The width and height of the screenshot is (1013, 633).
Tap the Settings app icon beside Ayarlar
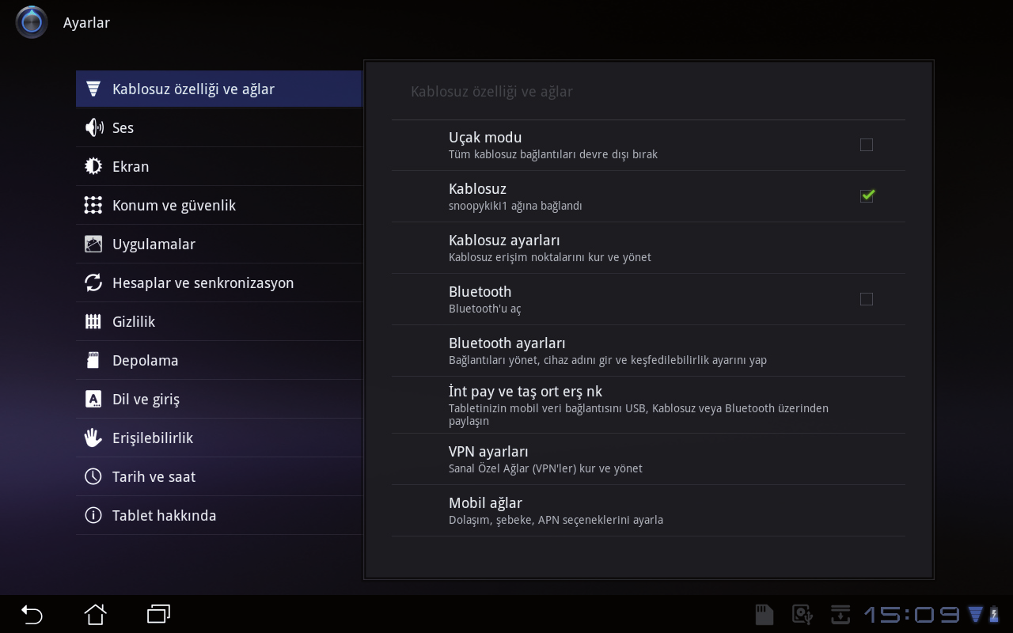[x=31, y=22]
